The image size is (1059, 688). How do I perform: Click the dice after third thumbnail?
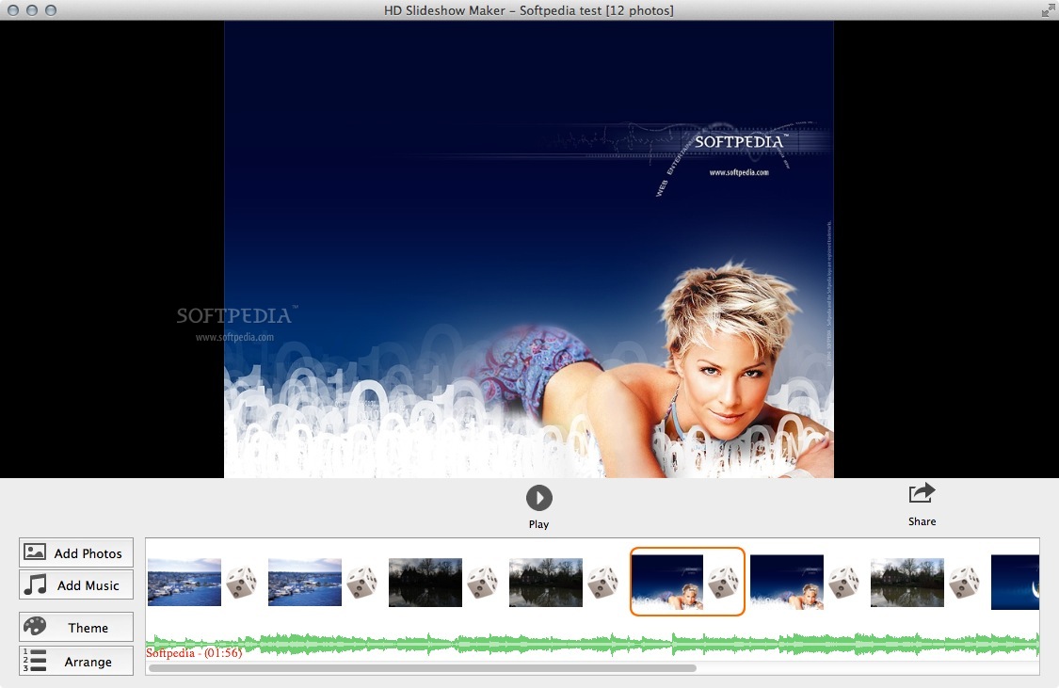[x=482, y=582]
